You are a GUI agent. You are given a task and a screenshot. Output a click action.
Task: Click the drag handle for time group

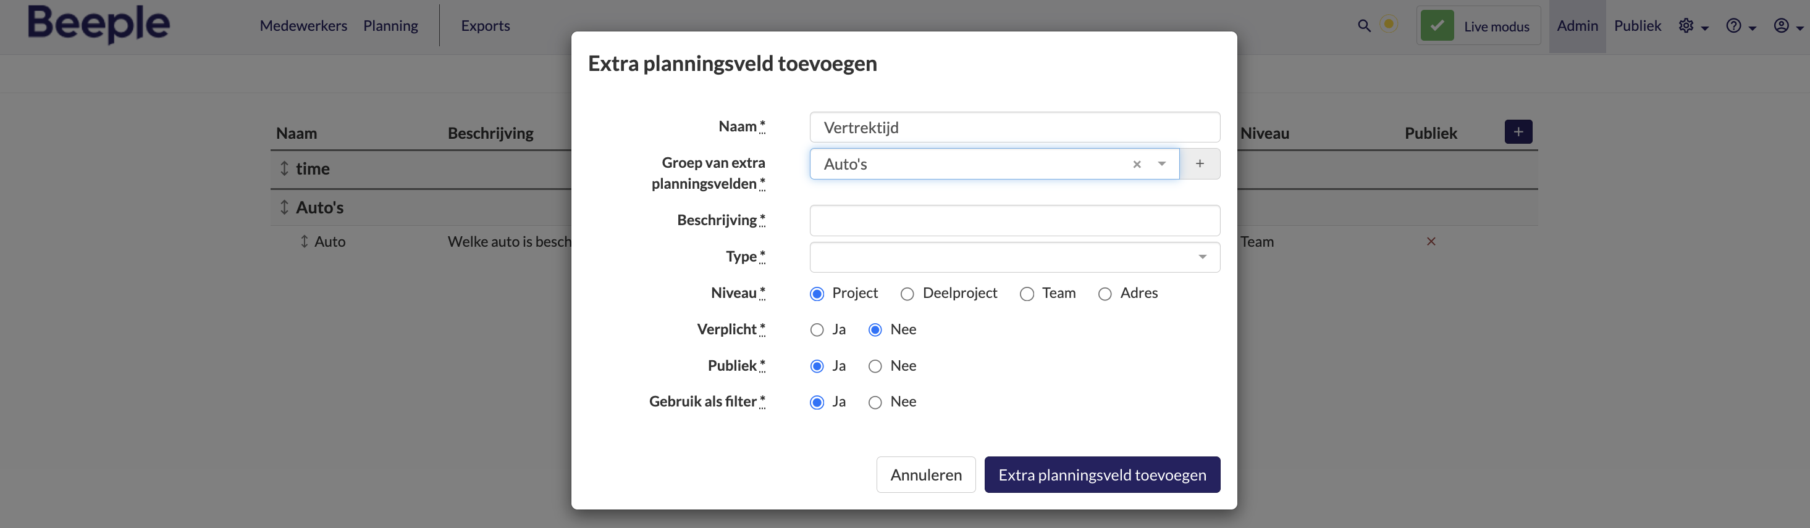tap(284, 168)
